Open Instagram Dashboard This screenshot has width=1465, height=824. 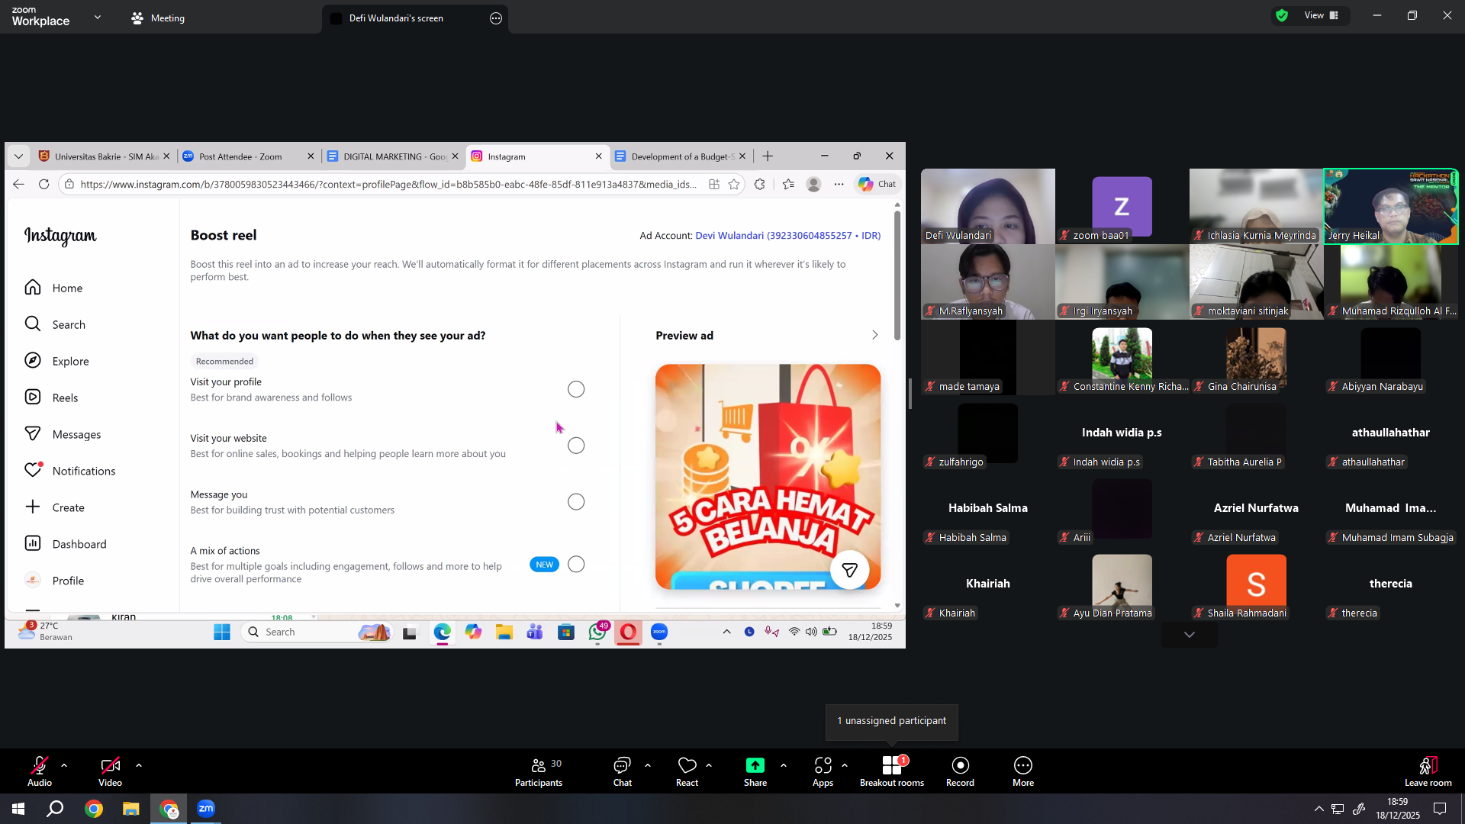pos(66,544)
